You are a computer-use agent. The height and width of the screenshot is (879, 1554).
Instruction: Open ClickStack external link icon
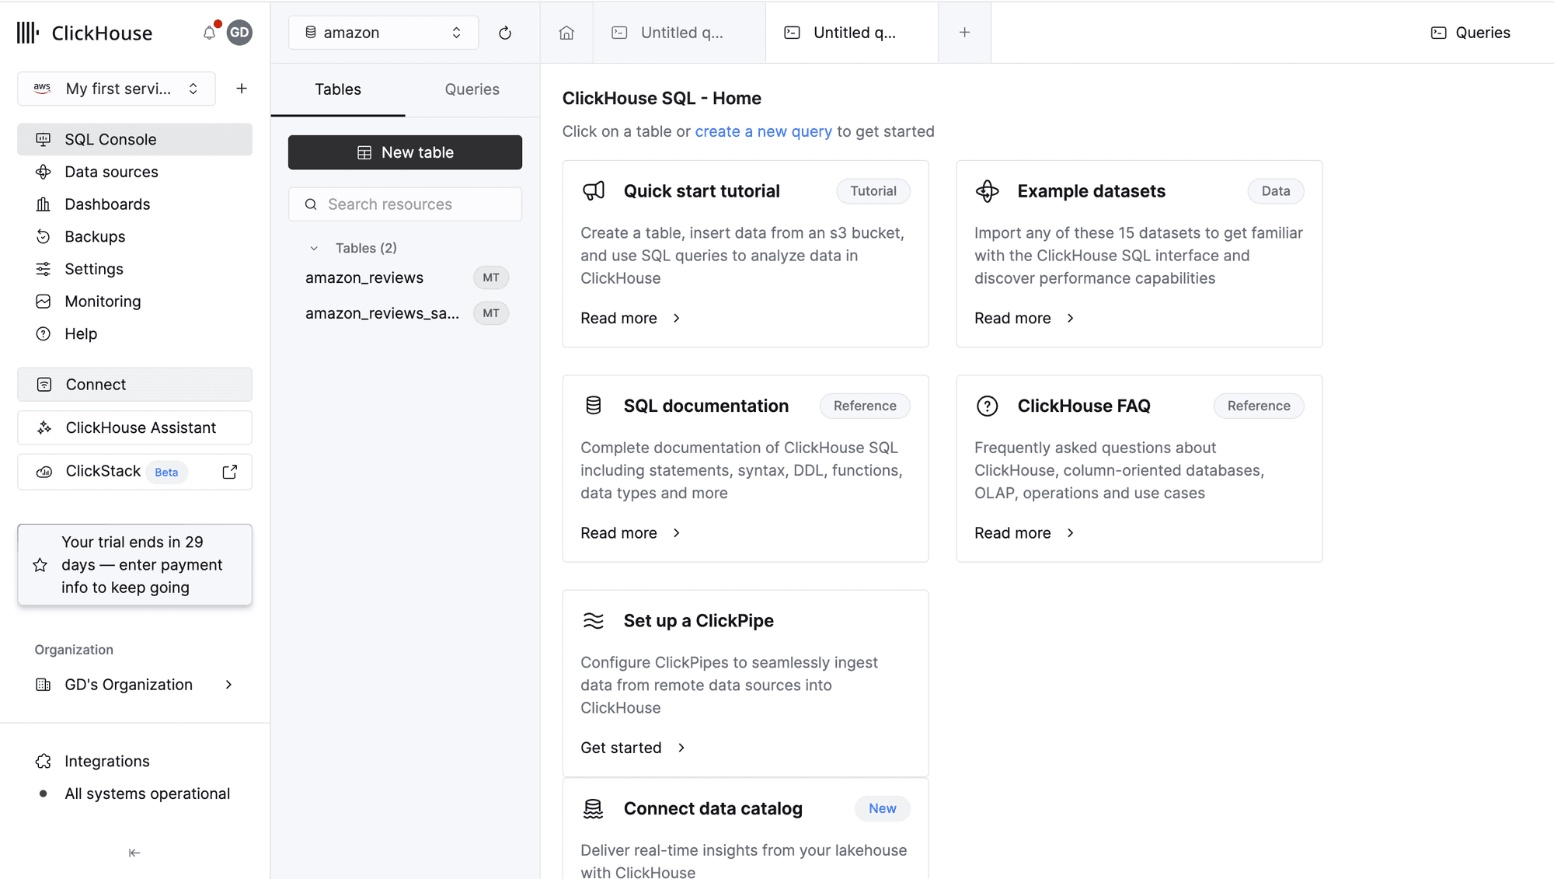pyautogui.click(x=230, y=472)
